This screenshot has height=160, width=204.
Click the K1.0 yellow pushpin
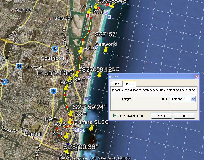click(89, 11)
